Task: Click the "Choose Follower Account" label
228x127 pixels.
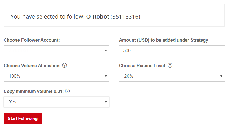Action: click(32, 40)
